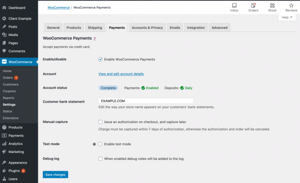The height and width of the screenshot is (183, 300).
Task: Switch to the Emails tab
Action: click(x=175, y=27)
